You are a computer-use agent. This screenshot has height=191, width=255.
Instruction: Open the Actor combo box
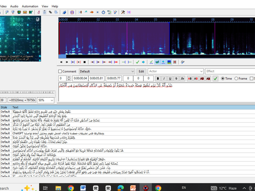[x=176, y=71]
